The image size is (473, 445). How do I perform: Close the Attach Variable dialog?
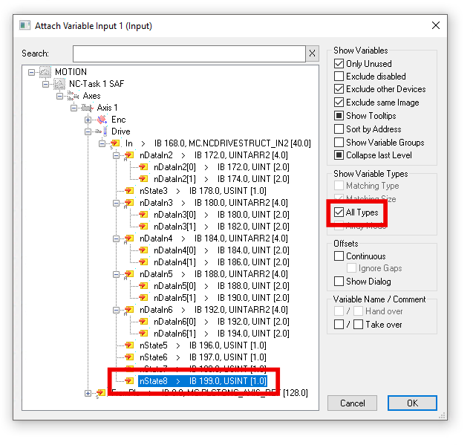pyautogui.click(x=436, y=25)
